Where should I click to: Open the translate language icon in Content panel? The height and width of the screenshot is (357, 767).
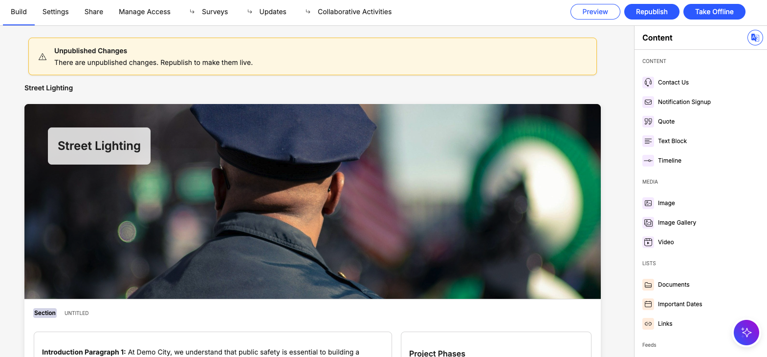tap(755, 38)
